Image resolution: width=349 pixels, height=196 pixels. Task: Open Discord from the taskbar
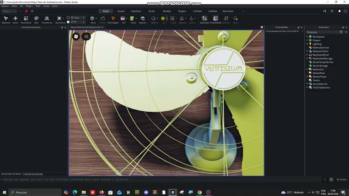point(146,192)
